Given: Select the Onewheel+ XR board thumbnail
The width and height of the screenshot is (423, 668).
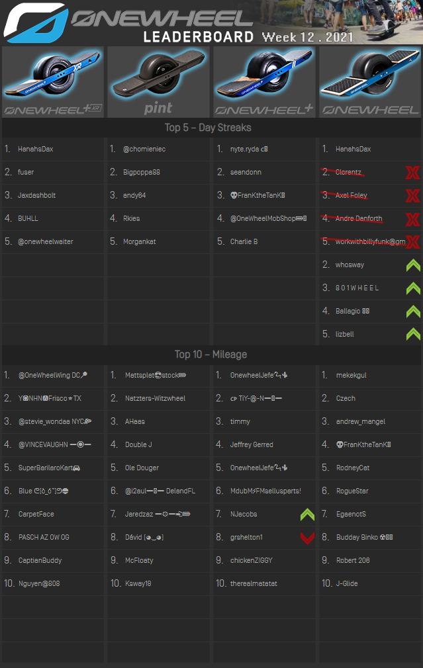Looking at the screenshot, I should [53, 82].
